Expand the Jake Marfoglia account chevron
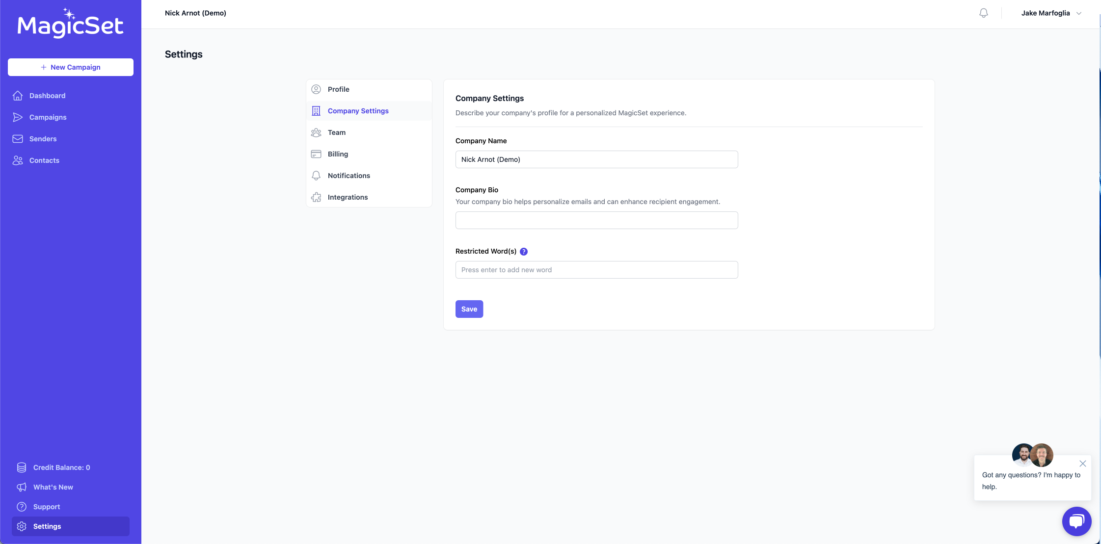The height and width of the screenshot is (544, 1101). coord(1079,13)
